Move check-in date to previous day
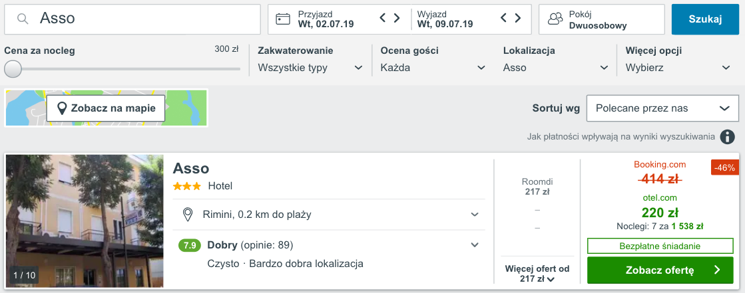Screen dimensions: 745x293 click(x=383, y=18)
